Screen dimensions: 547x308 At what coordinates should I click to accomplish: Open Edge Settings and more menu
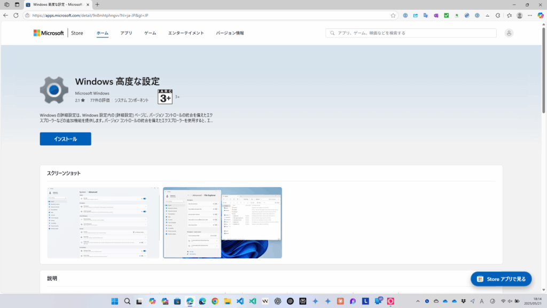530,16
